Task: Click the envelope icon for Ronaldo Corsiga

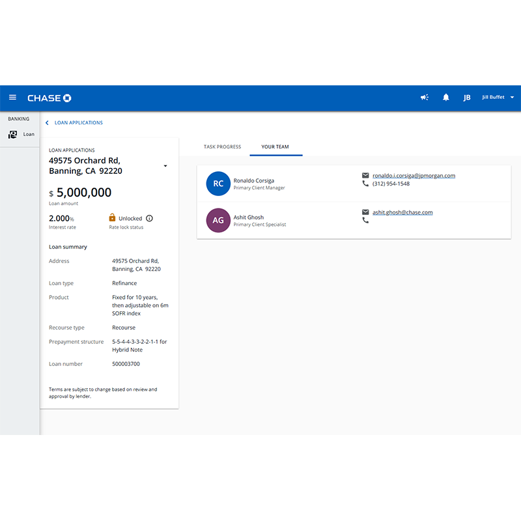Action: tap(365, 176)
